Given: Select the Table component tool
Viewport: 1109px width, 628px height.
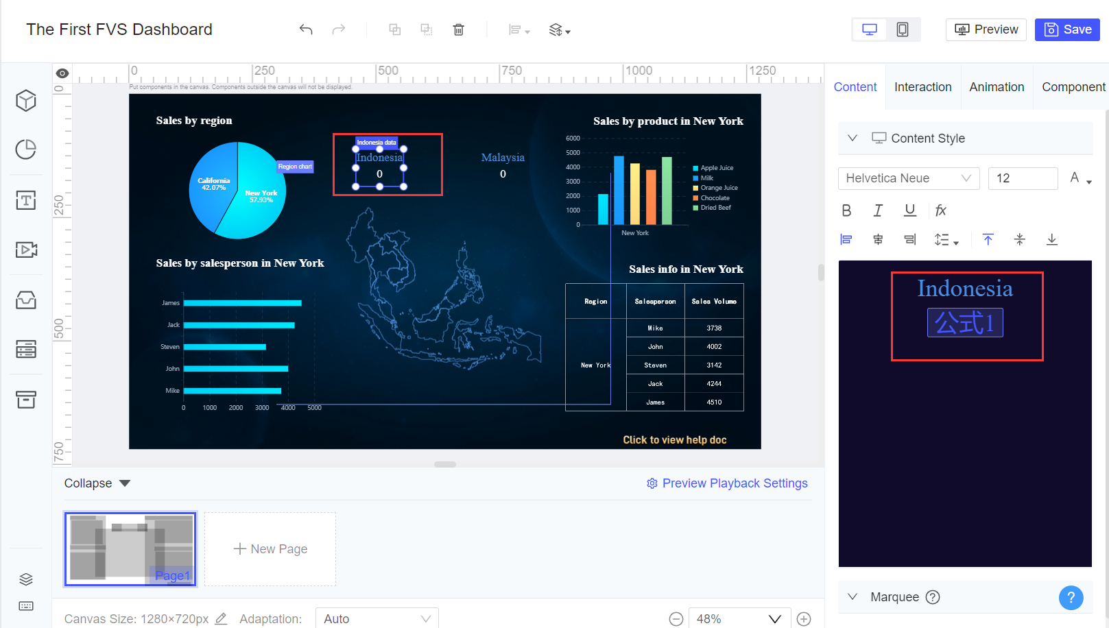Looking at the screenshot, I should [x=25, y=350].
